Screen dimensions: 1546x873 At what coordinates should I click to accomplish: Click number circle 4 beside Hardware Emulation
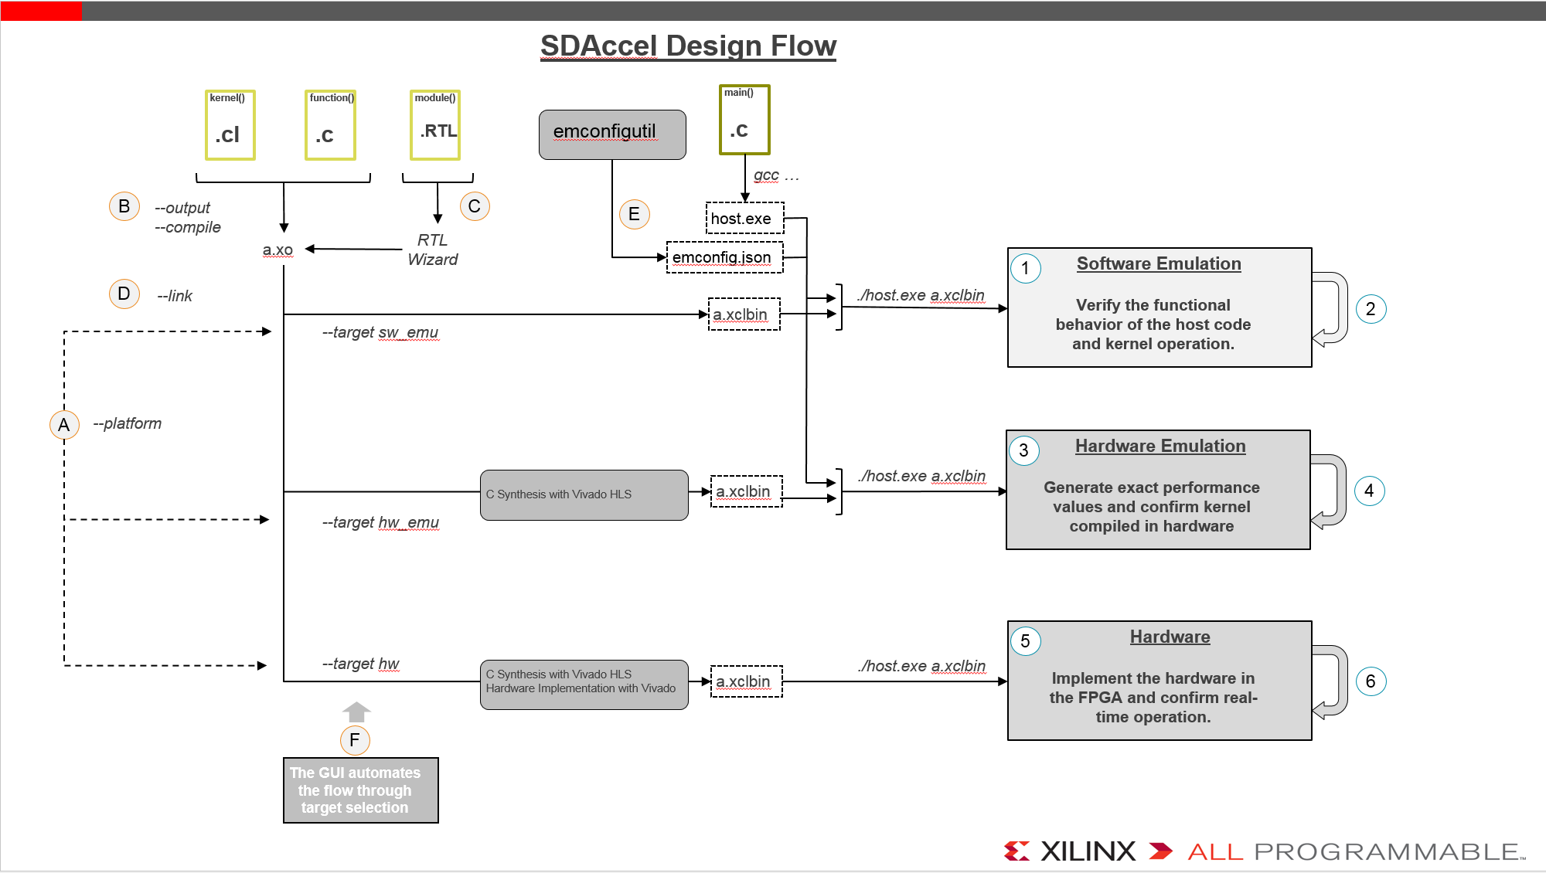1369,491
